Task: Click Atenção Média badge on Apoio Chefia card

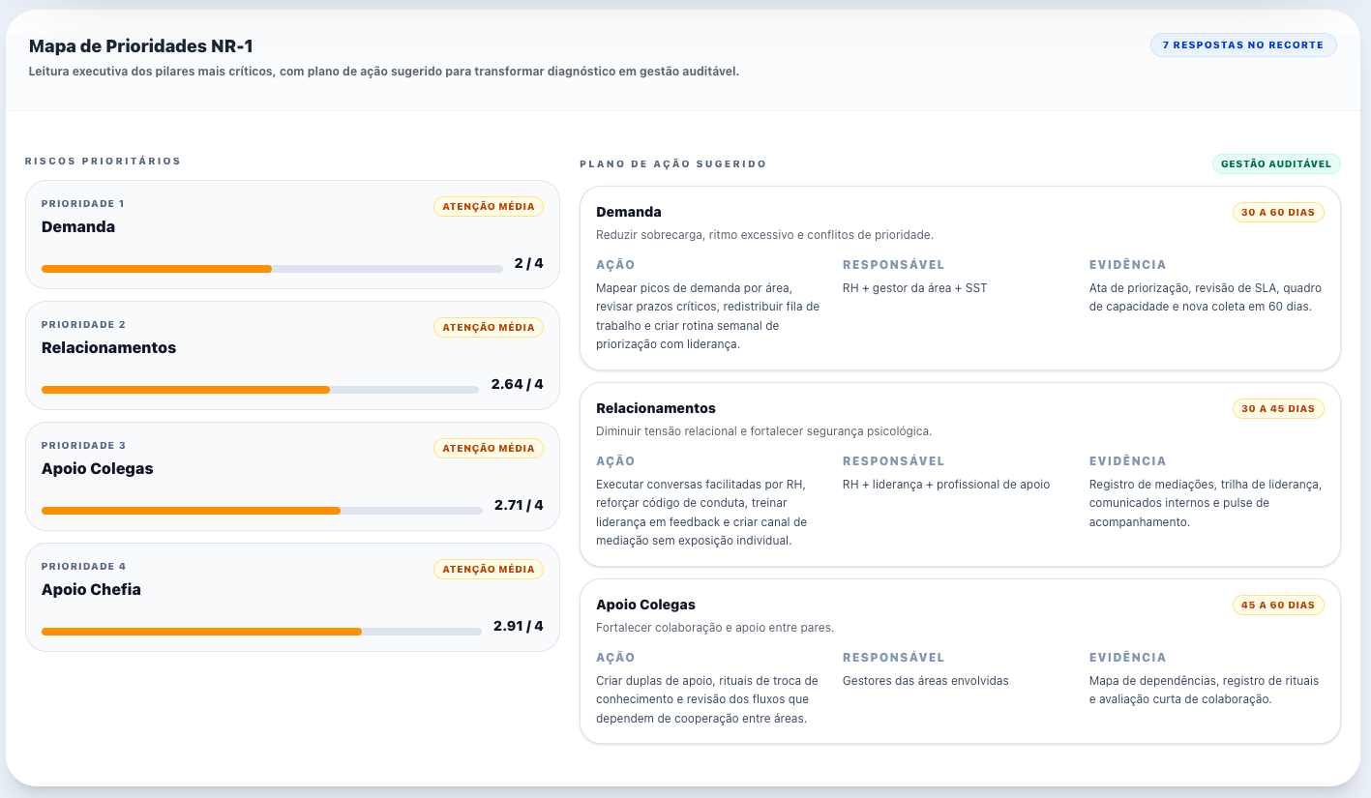Action: 489,569
